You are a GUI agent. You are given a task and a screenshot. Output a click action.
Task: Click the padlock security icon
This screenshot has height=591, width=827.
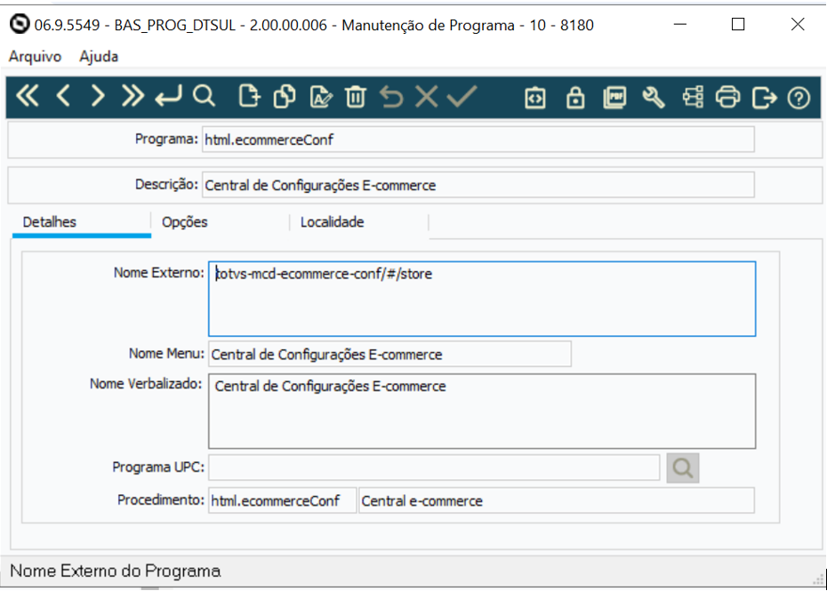(574, 98)
